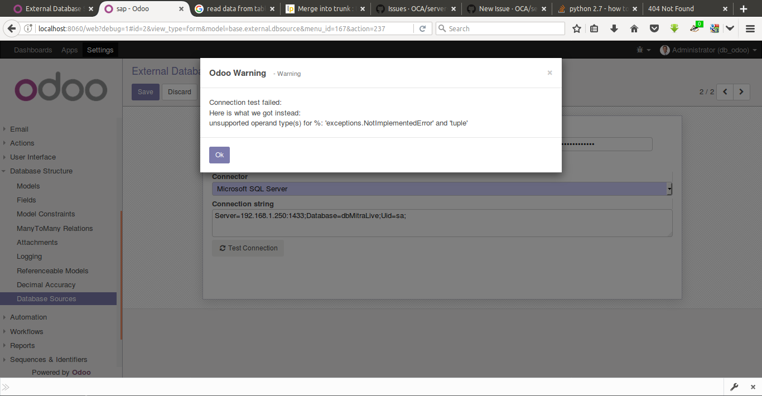This screenshot has width=762, height=396.
Task: Open Attachments in sidebar
Action: pos(37,242)
